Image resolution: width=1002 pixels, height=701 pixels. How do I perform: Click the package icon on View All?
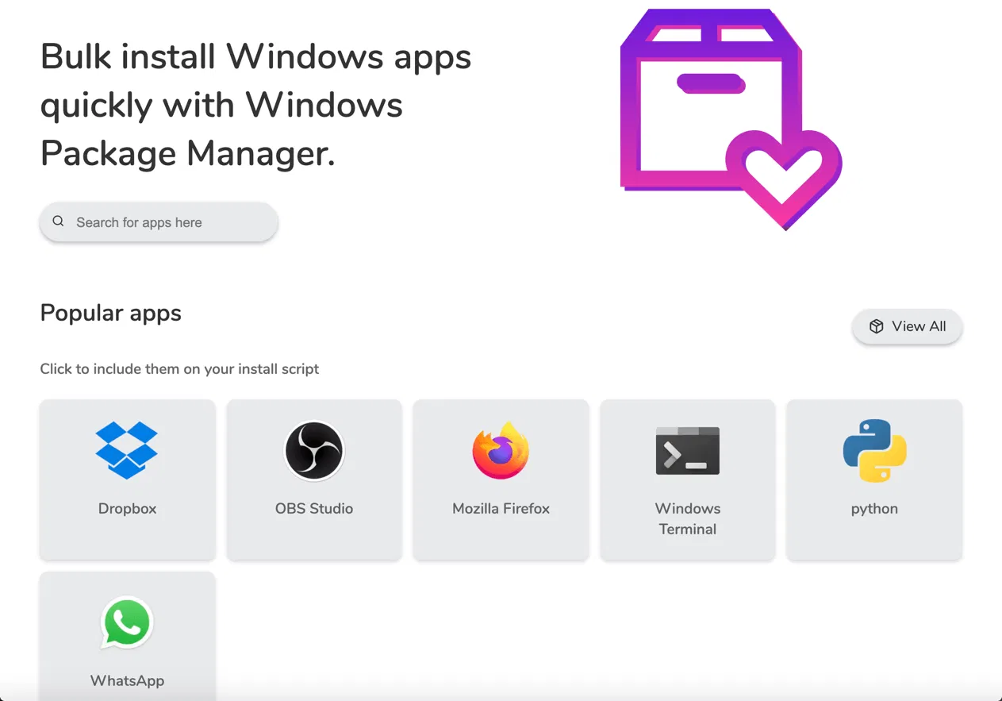pyautogui.click(x=876, y=326)
